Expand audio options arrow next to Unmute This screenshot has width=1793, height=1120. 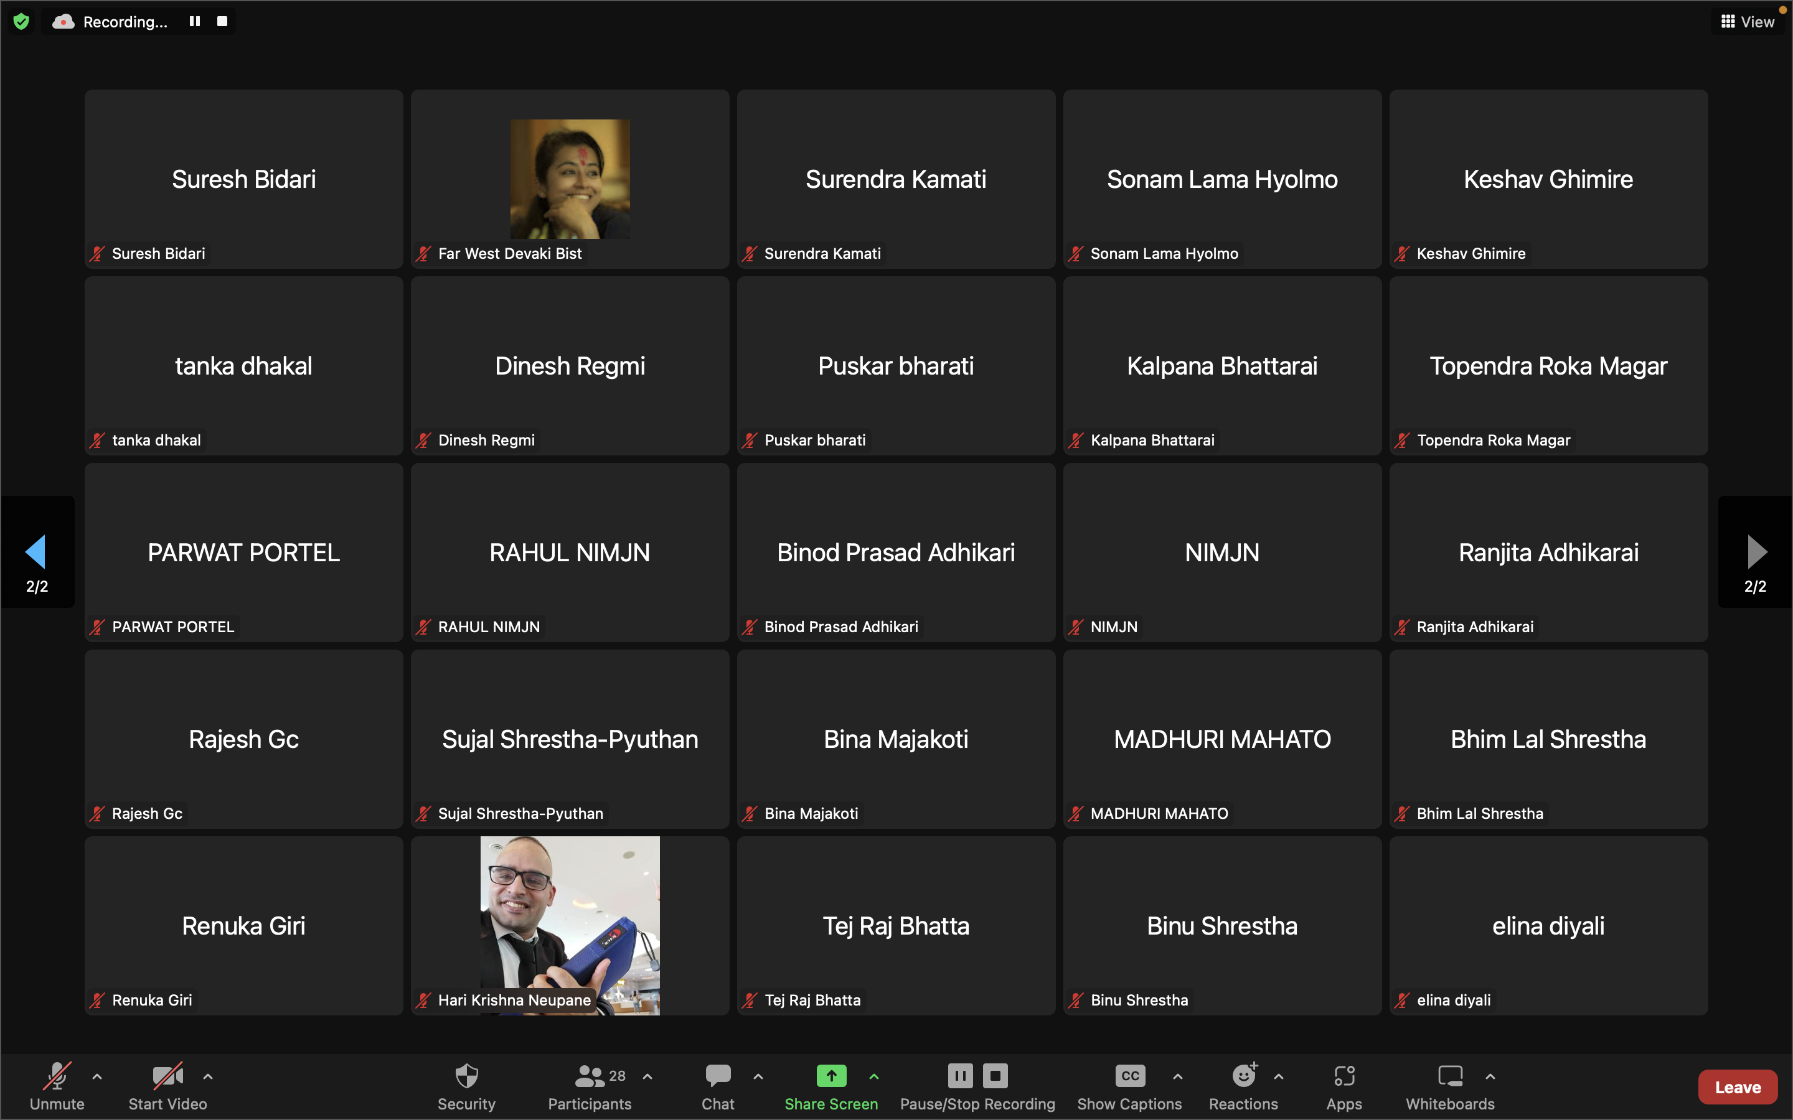click(x=97, y=1076)
